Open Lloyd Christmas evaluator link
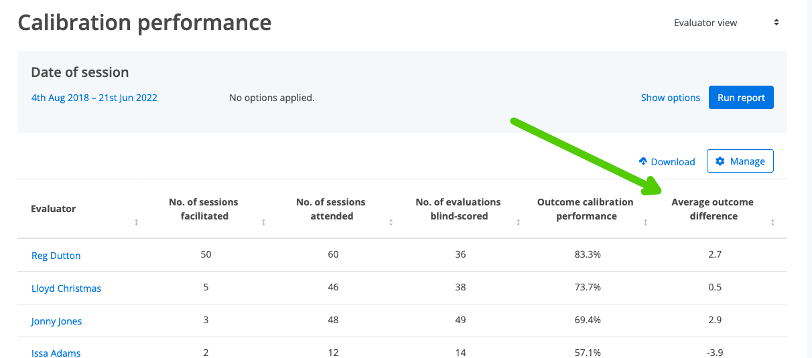The image size is (812, 358). [x=66, y=288]
